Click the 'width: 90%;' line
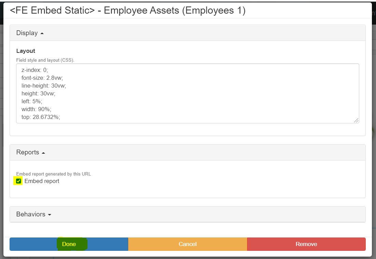This screenshot has height=259, width=376. tap(36, 109)
